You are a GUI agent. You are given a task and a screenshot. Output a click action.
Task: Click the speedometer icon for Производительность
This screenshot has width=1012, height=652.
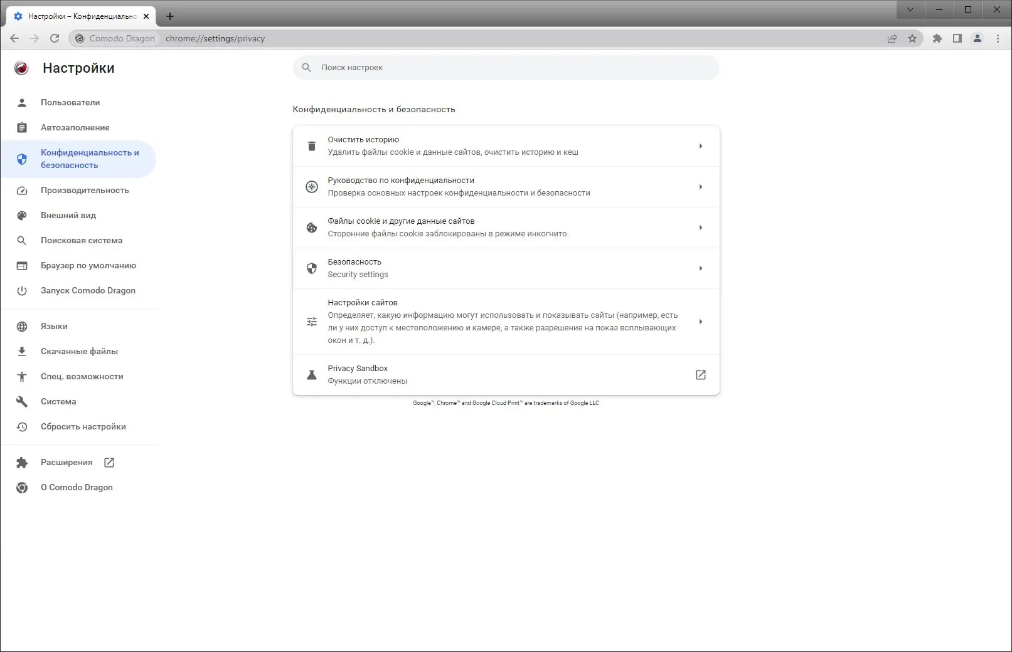pos(22,190)
